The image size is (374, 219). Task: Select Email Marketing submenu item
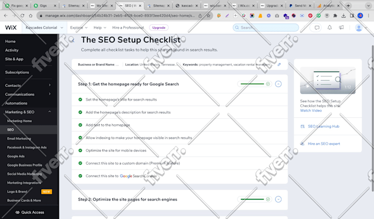pos(19,138)
